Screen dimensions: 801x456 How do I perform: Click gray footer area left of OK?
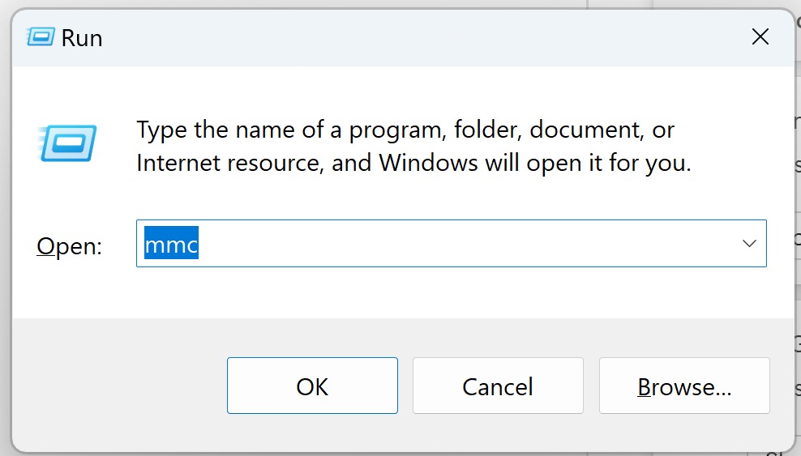pyautogui.click(x=118, y=385)
